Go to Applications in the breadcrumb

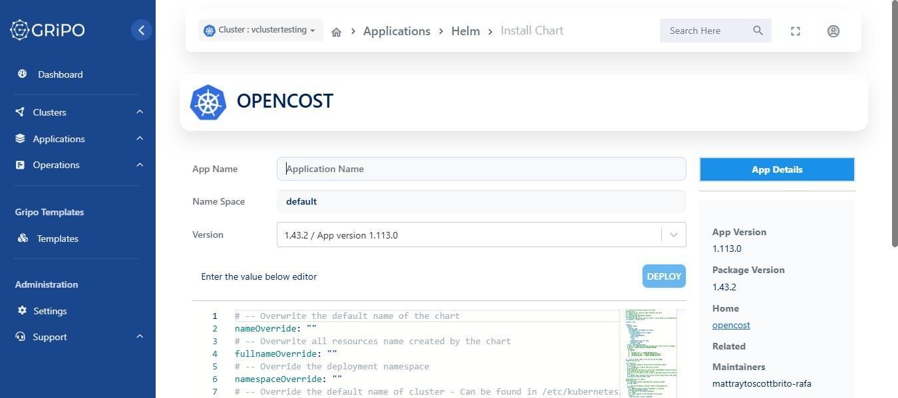point(396,31)
